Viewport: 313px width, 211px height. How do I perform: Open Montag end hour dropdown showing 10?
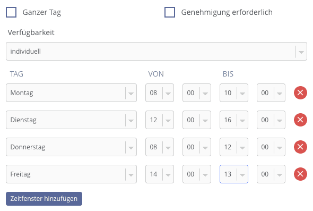pos(234,93)
